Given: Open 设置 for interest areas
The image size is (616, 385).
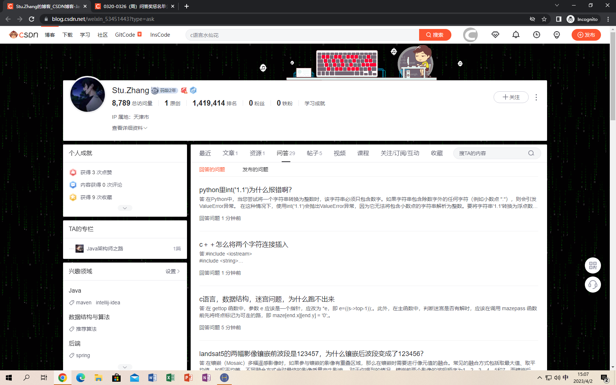Looking at the screenshot, I should click(173, 271).
